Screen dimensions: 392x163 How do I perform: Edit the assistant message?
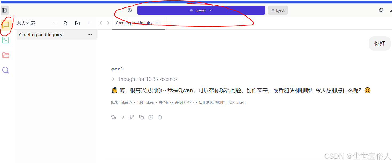pos(151,117)
